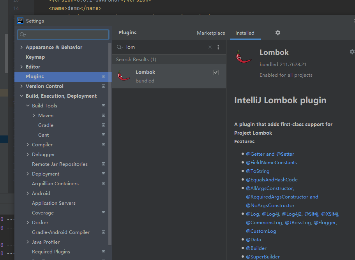355x260 pixels.
Task: Switch to the Marketplace tab
Action: point(211,33)
